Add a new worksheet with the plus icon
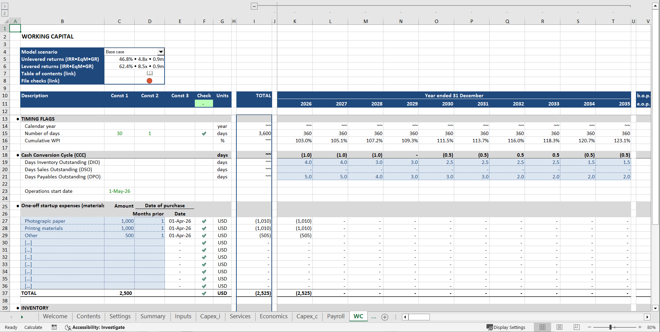 coord(384,317)
